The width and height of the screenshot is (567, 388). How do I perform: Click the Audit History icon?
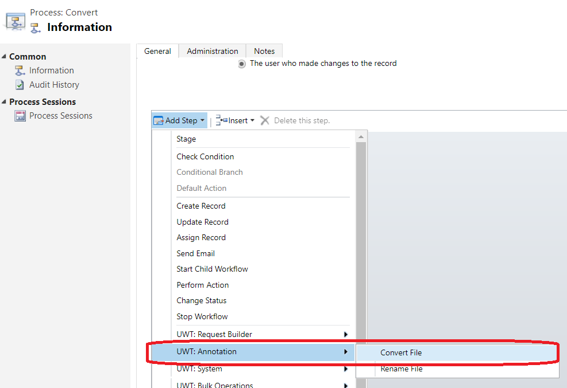pyautogui.click(x=20, y=85)
